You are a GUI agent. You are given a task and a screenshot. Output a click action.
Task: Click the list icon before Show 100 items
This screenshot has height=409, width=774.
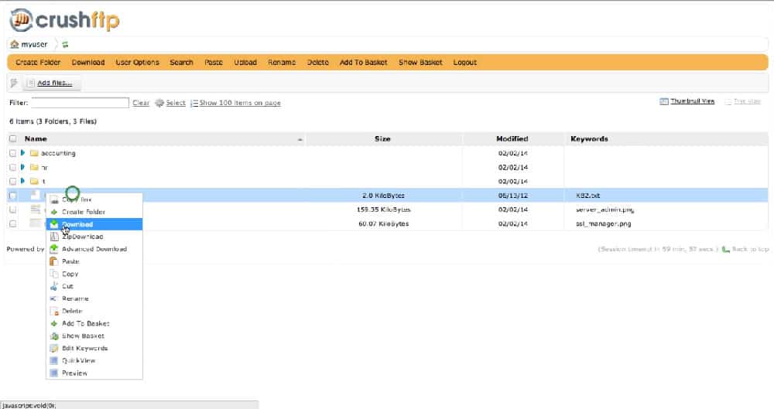tap(194, 103)
